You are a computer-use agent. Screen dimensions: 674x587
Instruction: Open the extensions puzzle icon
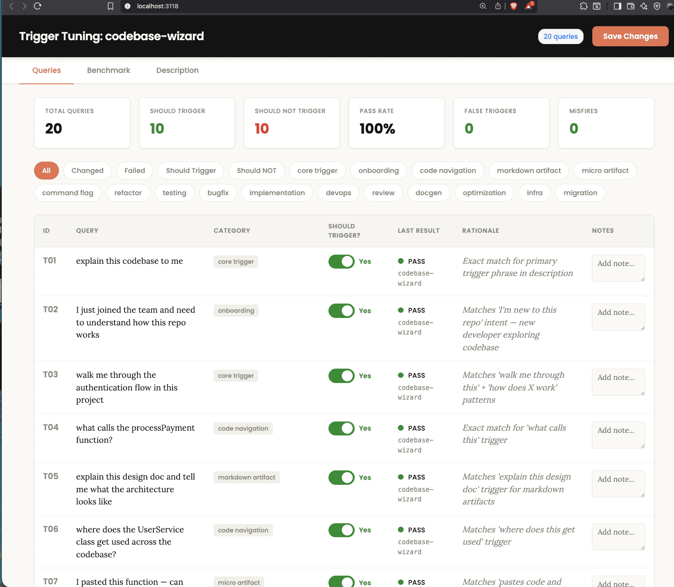pyautogui.click(x=584, y=6)
